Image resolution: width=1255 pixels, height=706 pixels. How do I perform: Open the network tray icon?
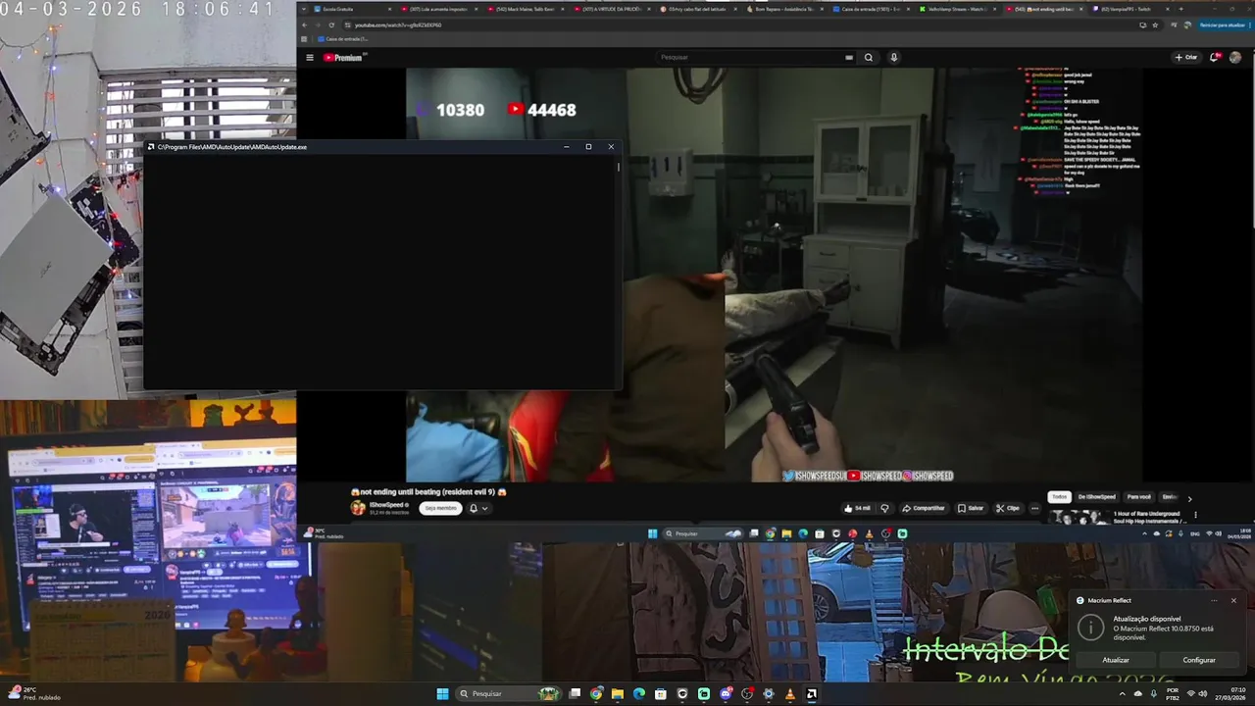click(1190, 694)
